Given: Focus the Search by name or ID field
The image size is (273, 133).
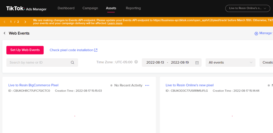Looking at the screenshot, I should [42, 63].
